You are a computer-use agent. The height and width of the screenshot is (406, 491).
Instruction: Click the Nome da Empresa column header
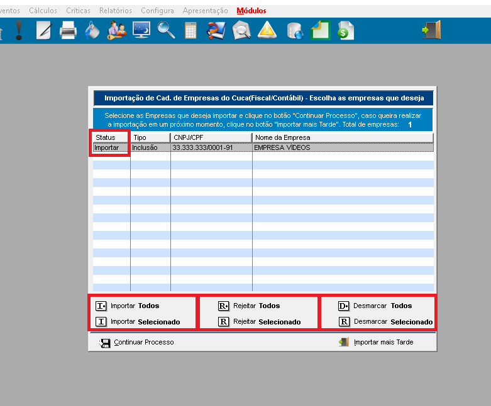pos(343,137)
